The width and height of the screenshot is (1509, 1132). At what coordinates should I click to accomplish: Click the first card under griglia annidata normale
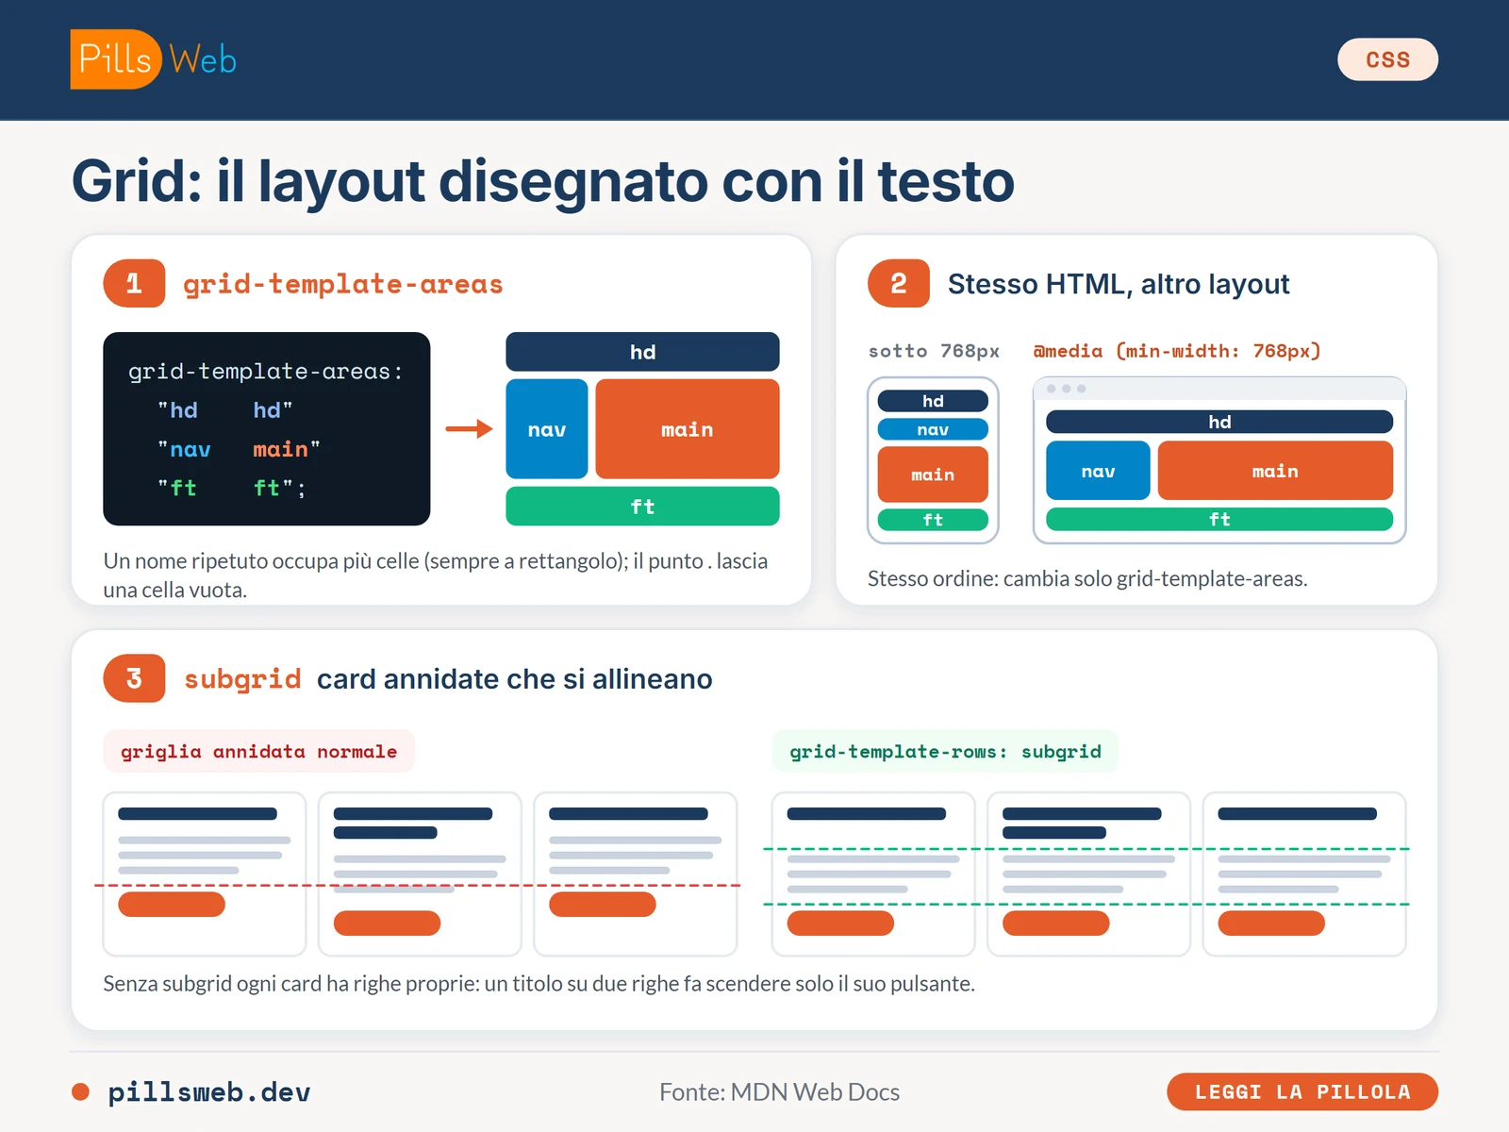[x=205, y=874]
